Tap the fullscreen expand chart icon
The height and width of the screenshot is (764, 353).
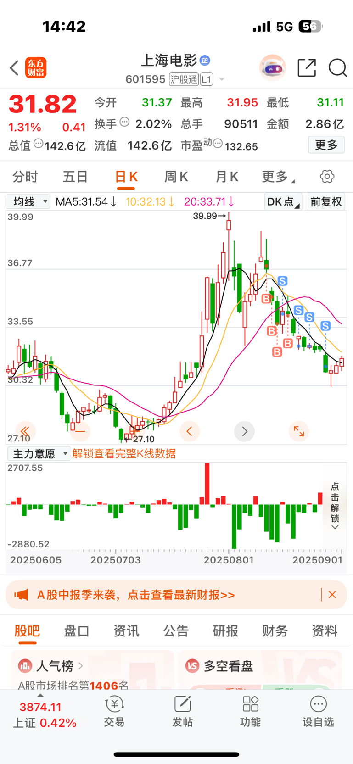pos(299,431)
